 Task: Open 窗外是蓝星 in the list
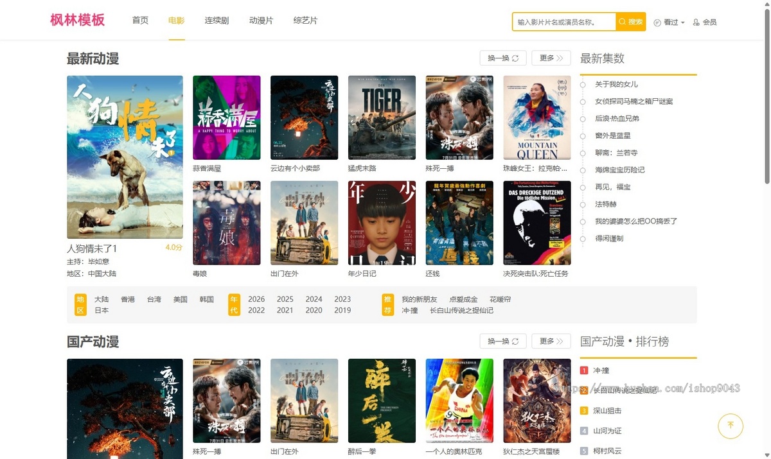click(x=613, y=135)
